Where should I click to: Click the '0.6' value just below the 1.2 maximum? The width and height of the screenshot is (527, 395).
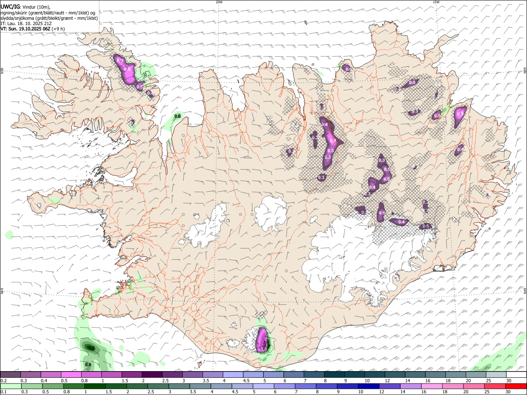click(x=88, y=365)
